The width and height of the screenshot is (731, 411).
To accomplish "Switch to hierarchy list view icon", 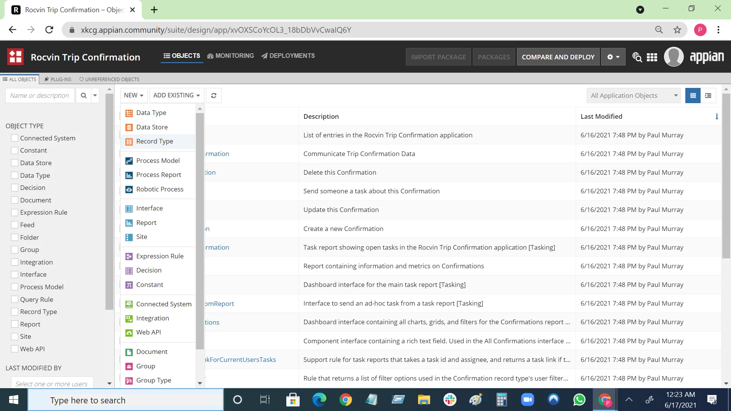I will (708, 96).
